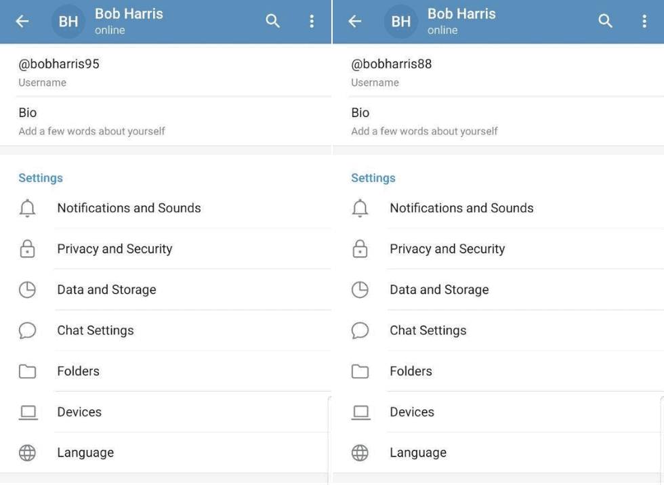The width and height of the screenshot is (664, 485).
Task: Click the padlock icon in the right settings list
Action: click(360, 249)
